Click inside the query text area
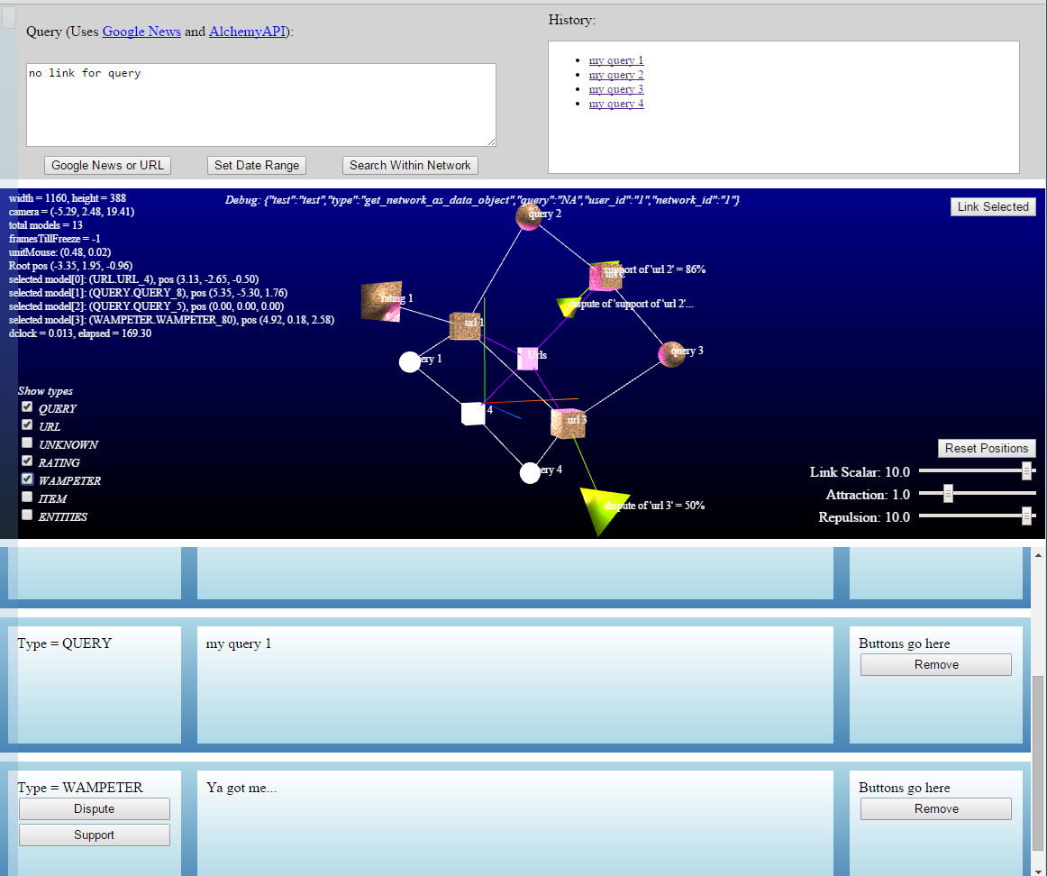The height and width of the screenshot is (876, 1047). coord(261,105)
